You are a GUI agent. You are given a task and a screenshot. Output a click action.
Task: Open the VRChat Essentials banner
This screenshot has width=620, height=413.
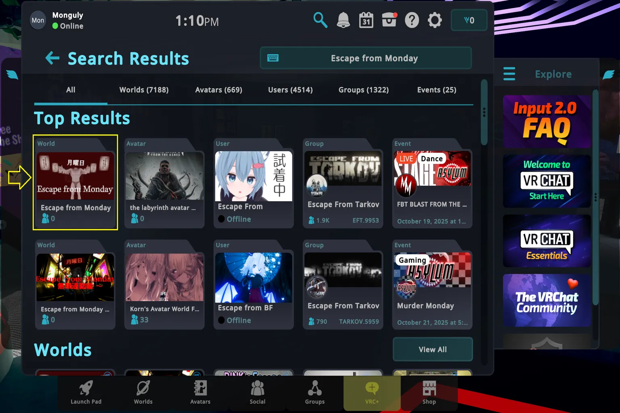(547, 241)
